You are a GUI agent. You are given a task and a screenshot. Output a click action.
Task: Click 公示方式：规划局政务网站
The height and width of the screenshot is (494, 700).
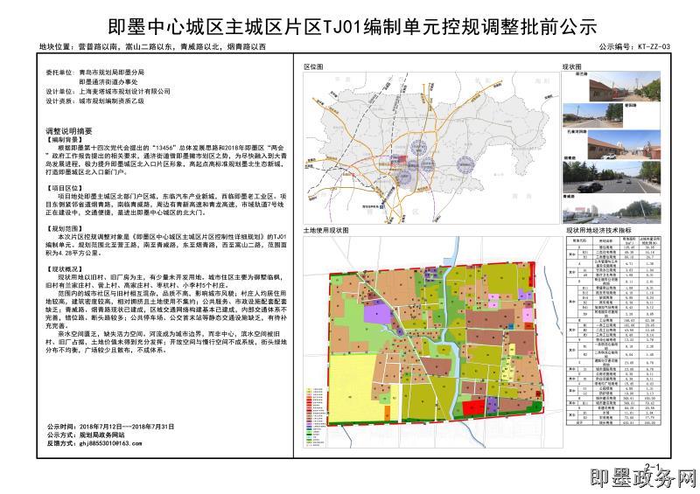click(x=86, y=435)
